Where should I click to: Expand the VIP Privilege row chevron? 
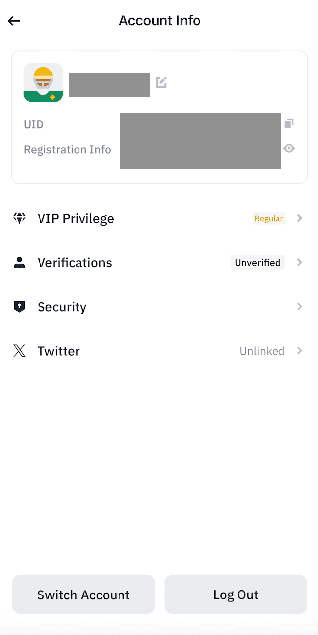pos(300,218)
